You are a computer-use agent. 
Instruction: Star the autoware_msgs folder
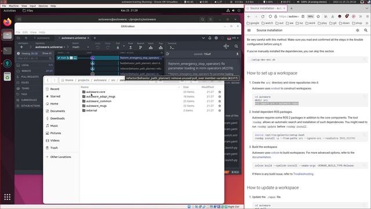click(220, 106)
